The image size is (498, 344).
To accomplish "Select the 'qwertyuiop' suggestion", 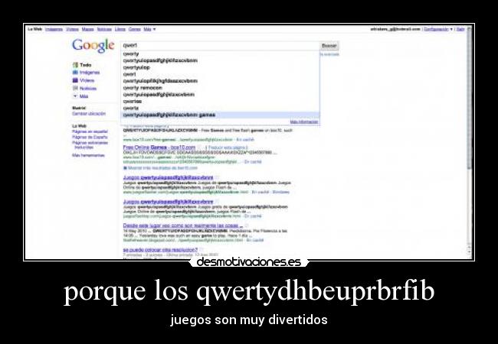I will tap(220, 67).
